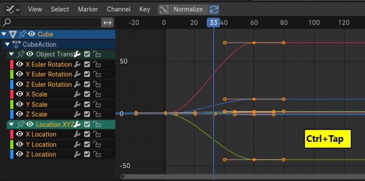Click the auto normalization refresh icon
The width and height of the screenshot is (365, 181).
(214, 9)
